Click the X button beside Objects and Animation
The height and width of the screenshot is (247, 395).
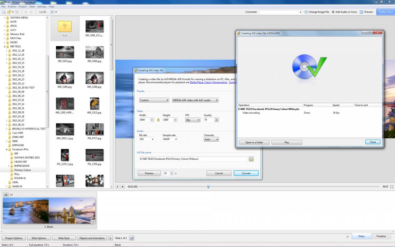(110, 238)
